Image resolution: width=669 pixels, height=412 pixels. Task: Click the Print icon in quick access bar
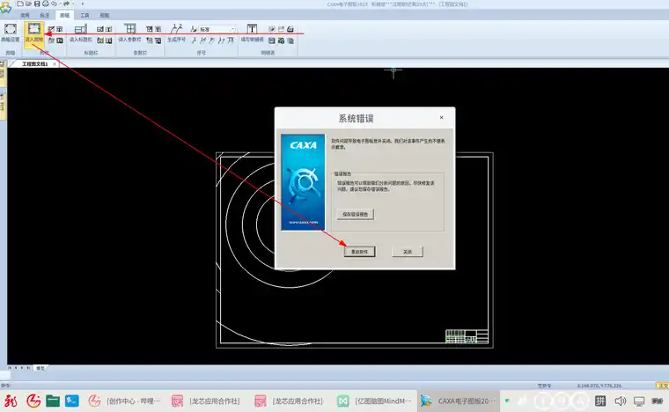(x=45, y=4)
